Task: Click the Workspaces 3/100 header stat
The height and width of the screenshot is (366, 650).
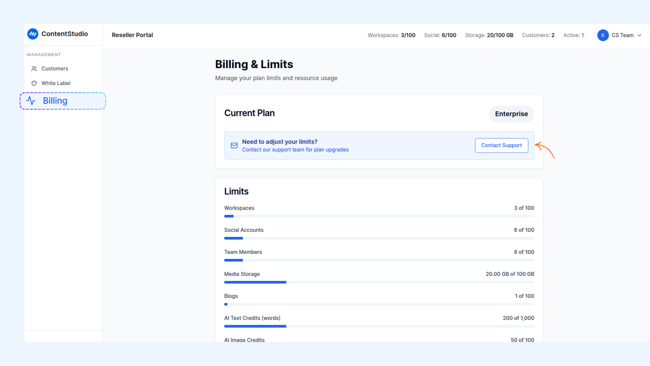Action: tap(391, 35)
